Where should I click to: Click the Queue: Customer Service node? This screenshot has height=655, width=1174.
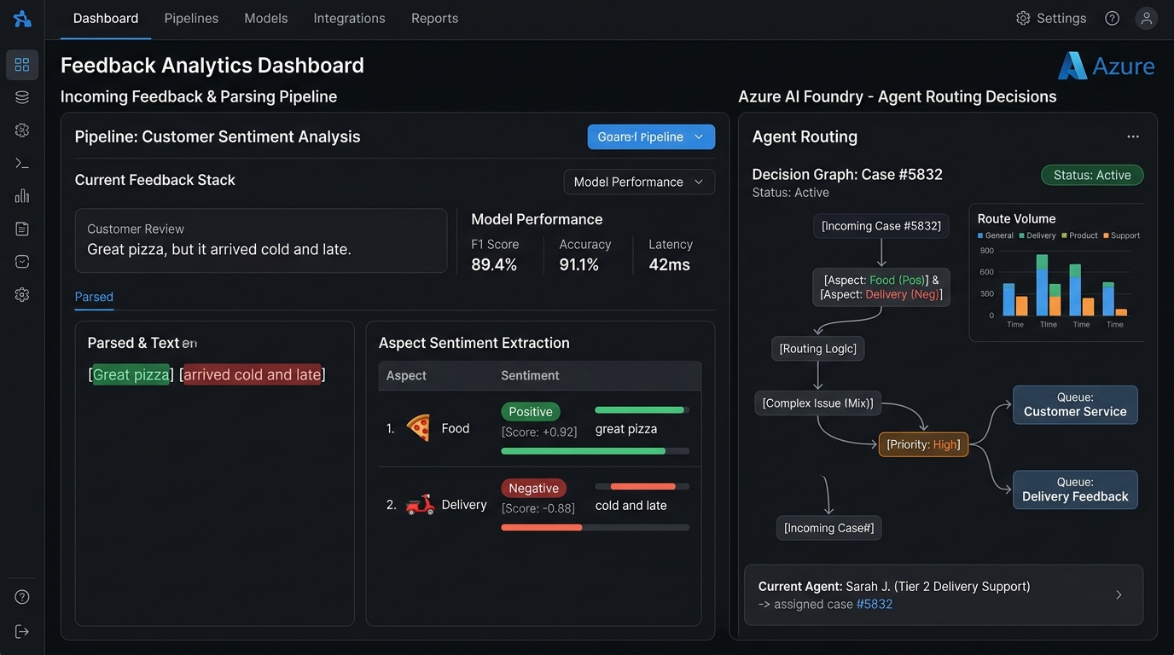coord(1075,404)
